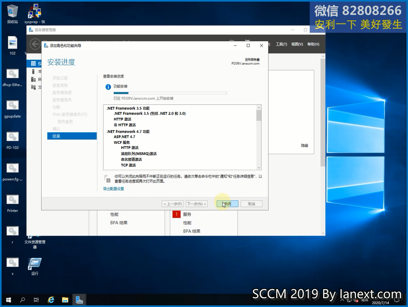
Task: Click the muted volume icon in tray
Action: coord(356,300)
